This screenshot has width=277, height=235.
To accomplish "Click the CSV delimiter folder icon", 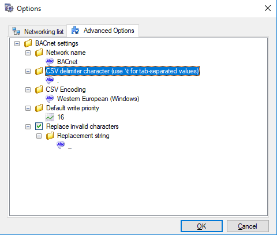I will [x=39, y=71].
